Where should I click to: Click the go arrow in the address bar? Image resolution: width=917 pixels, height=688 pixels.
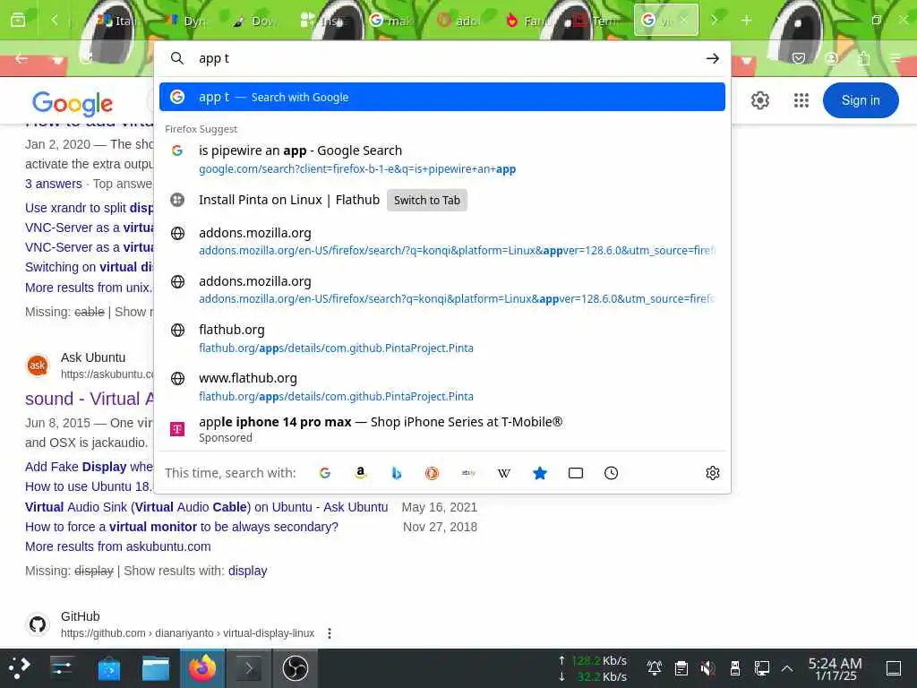coord(712,58)
